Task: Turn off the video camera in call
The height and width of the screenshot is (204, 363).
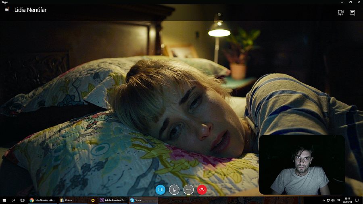Action: coord(161,190)
